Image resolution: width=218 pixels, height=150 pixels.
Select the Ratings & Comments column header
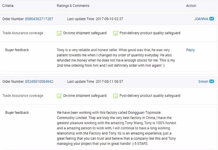73,6
